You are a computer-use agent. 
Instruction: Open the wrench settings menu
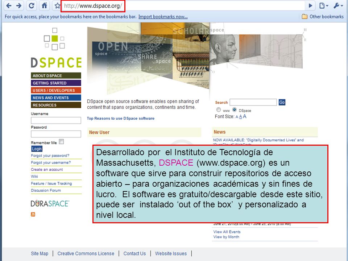coord(338,6)
